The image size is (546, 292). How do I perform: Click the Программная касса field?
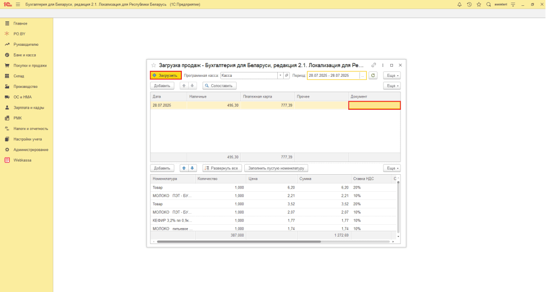[x=249, y=75]
